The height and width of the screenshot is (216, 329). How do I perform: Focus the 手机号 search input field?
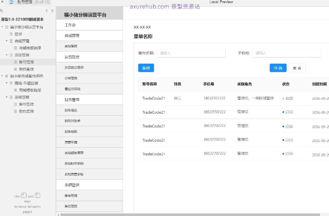click(x=287, y=53)
